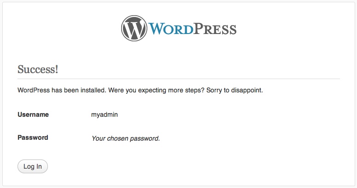Click the exclamation mark after Success
Viewport: 357px width, 188px height.
click(x=57, y=69)
